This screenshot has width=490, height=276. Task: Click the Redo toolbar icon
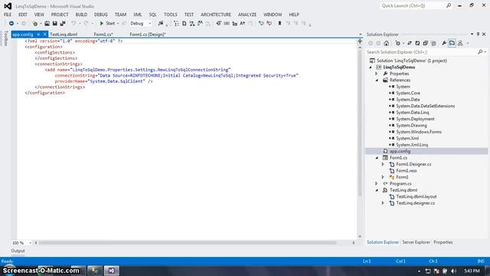[x=86, y=24]
